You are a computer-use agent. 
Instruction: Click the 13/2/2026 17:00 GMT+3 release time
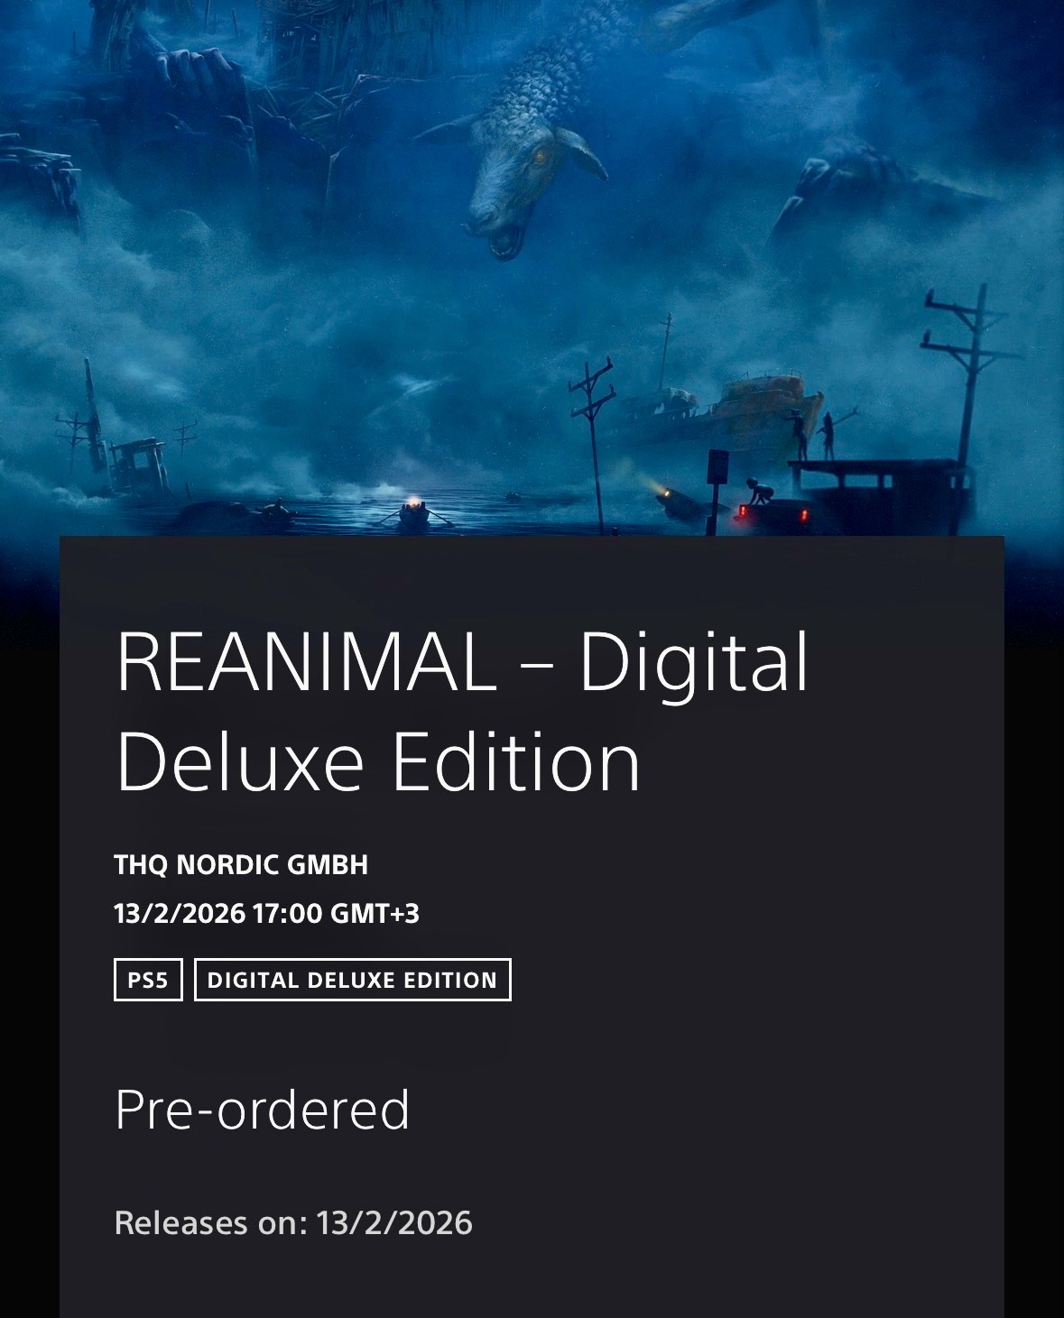[x=266, y=914]
